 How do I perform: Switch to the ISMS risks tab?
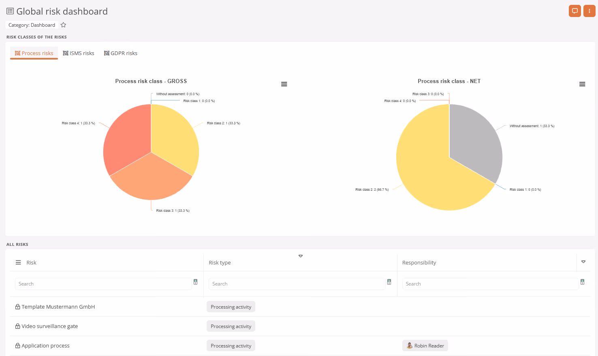pos(79,53)
